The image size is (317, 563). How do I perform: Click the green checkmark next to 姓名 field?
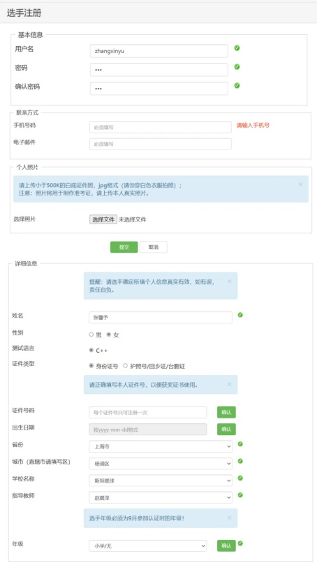click(240, 315)
